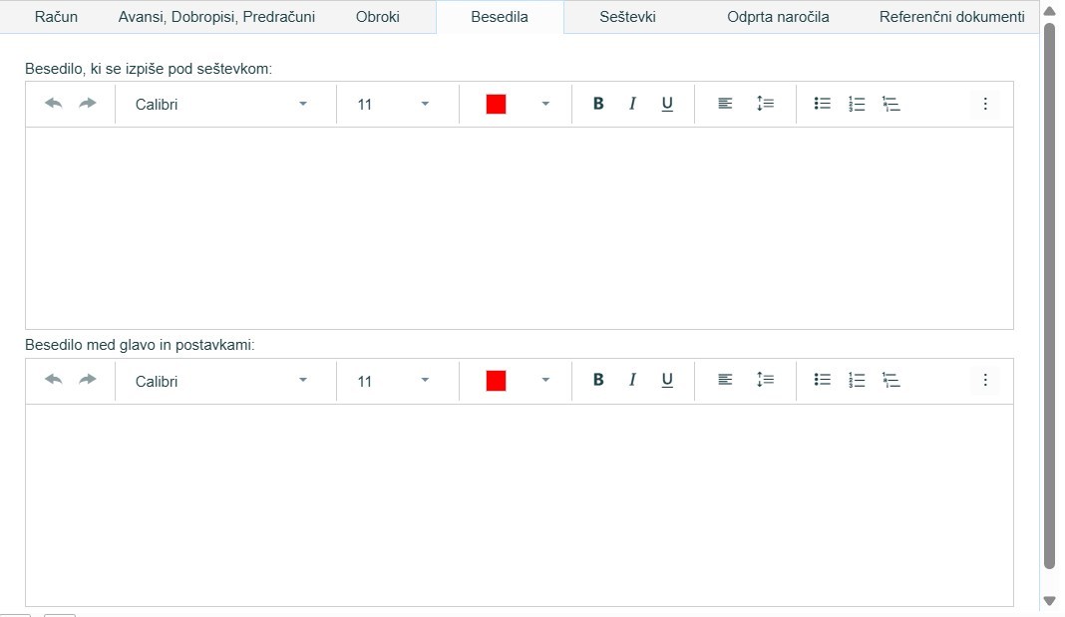The image size is (1065, 617).
Task: Insert bulleted list in the top editor
Action: click(823, 104)
